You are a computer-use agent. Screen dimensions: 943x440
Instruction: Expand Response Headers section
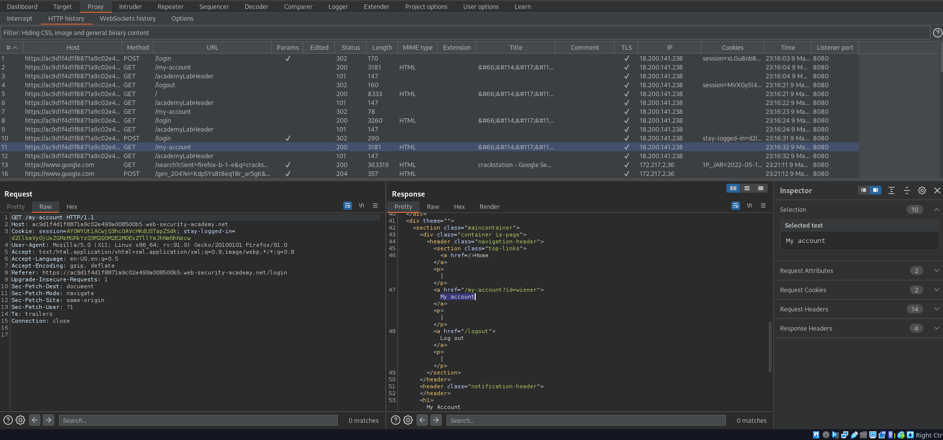click(937, 328)
